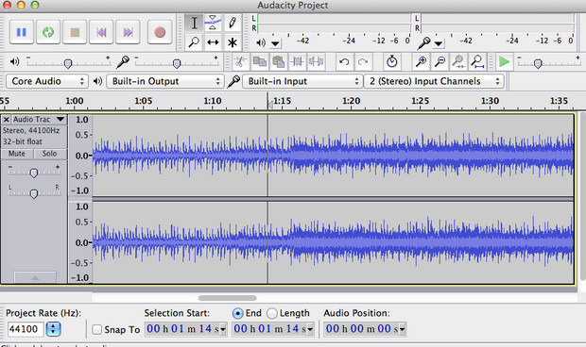Select the Draw pencil tool
Viewport: 586px width, 347px height.
[233, 23]
